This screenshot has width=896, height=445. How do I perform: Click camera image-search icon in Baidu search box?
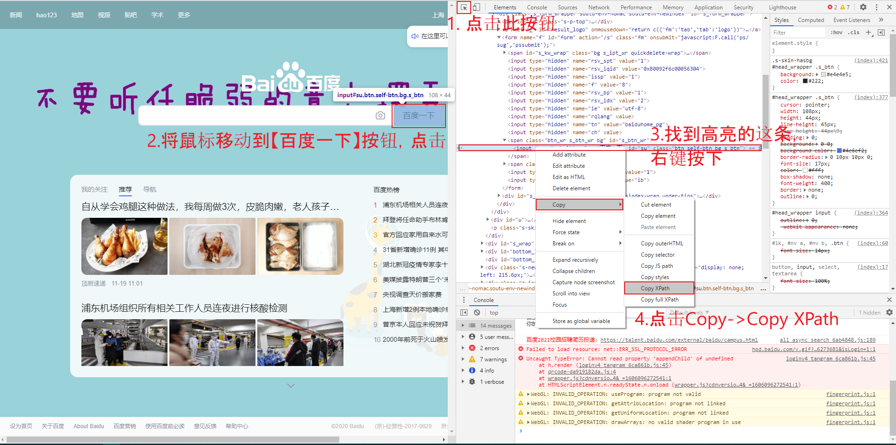[380, 115]
